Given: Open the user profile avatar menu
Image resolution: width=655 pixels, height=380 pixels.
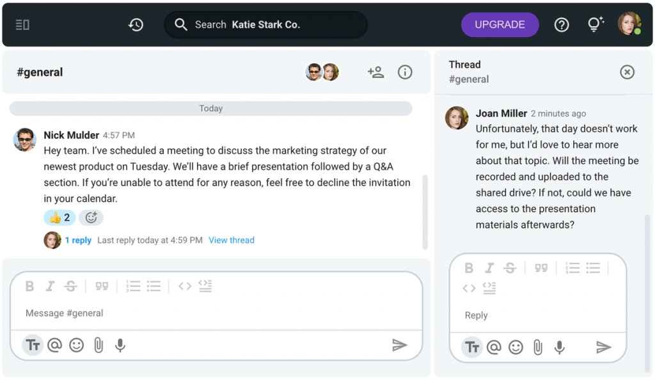Looking at the screenshot, I should (x=629, y=24).
